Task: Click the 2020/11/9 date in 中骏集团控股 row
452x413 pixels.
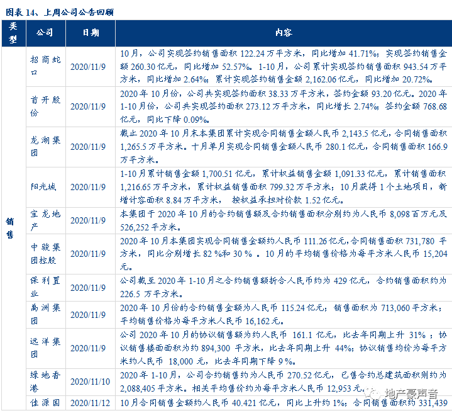Action: pyautogui.click(x=88, y=254)
